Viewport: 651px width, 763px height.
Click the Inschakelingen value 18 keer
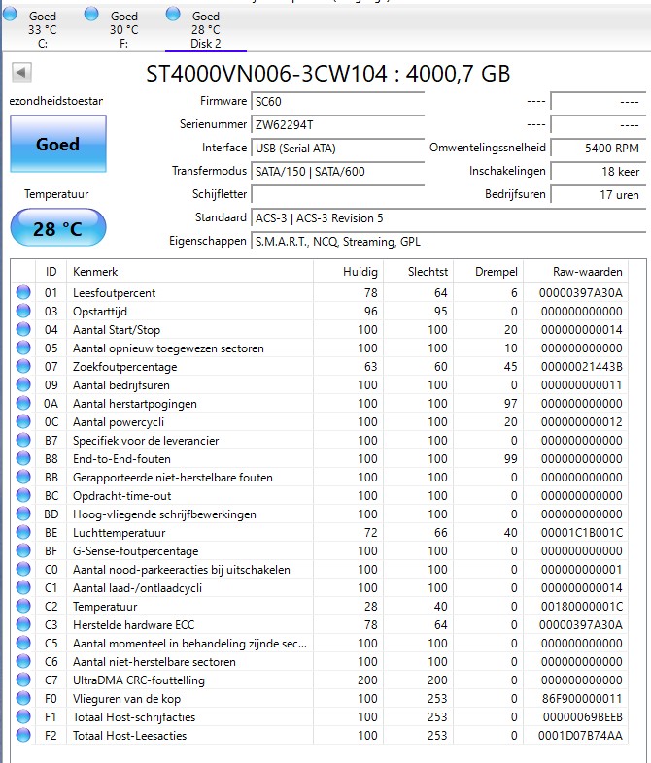click(x=598, y=172)
